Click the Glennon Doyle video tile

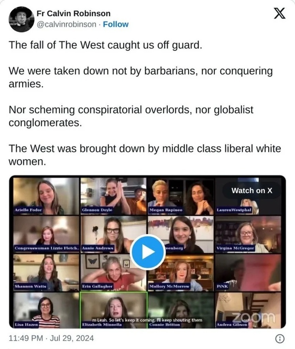tap(113, 196)
